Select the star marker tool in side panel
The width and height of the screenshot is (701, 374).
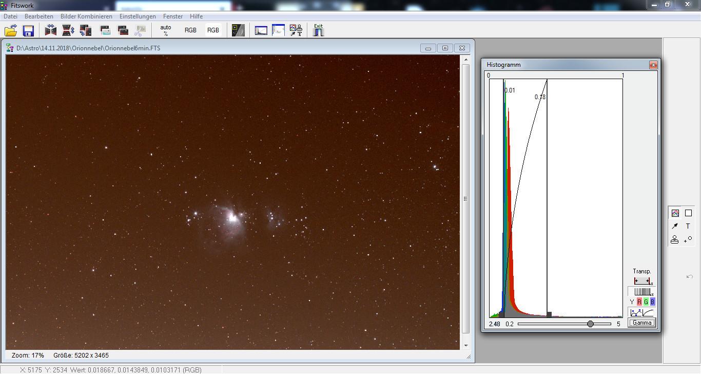coord(688,239)
